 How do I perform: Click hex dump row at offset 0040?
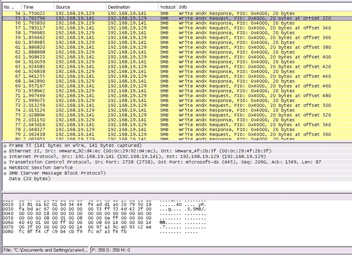104,214
